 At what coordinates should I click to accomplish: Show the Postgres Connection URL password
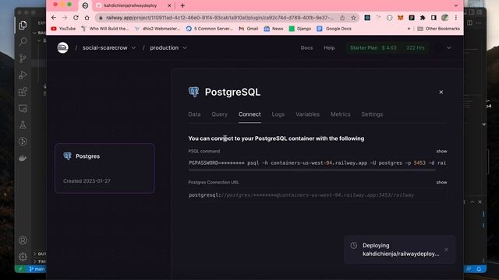pyautogui.click(x=441, y=182)
